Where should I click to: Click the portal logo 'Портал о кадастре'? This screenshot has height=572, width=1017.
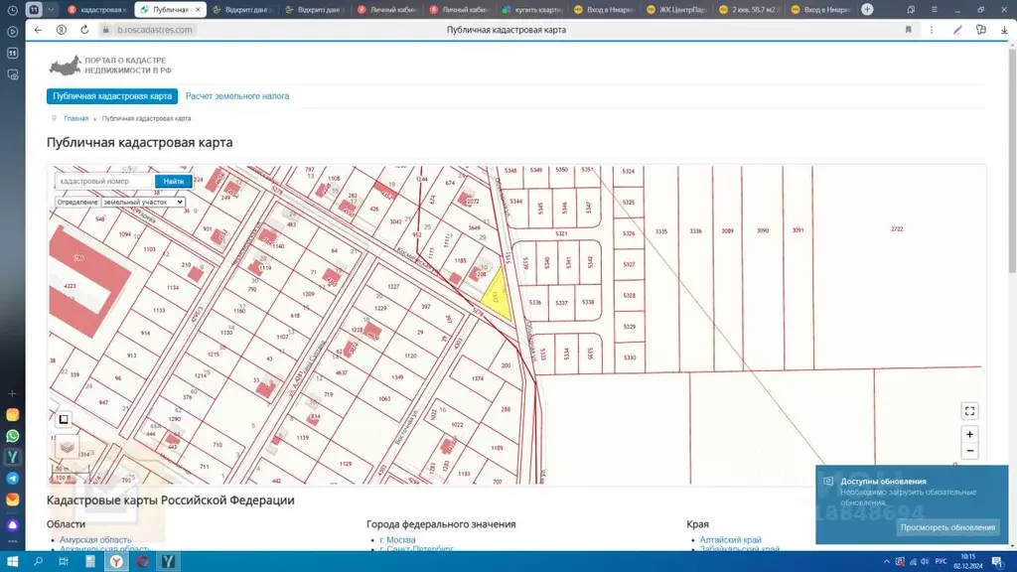(x=110, y=65)
